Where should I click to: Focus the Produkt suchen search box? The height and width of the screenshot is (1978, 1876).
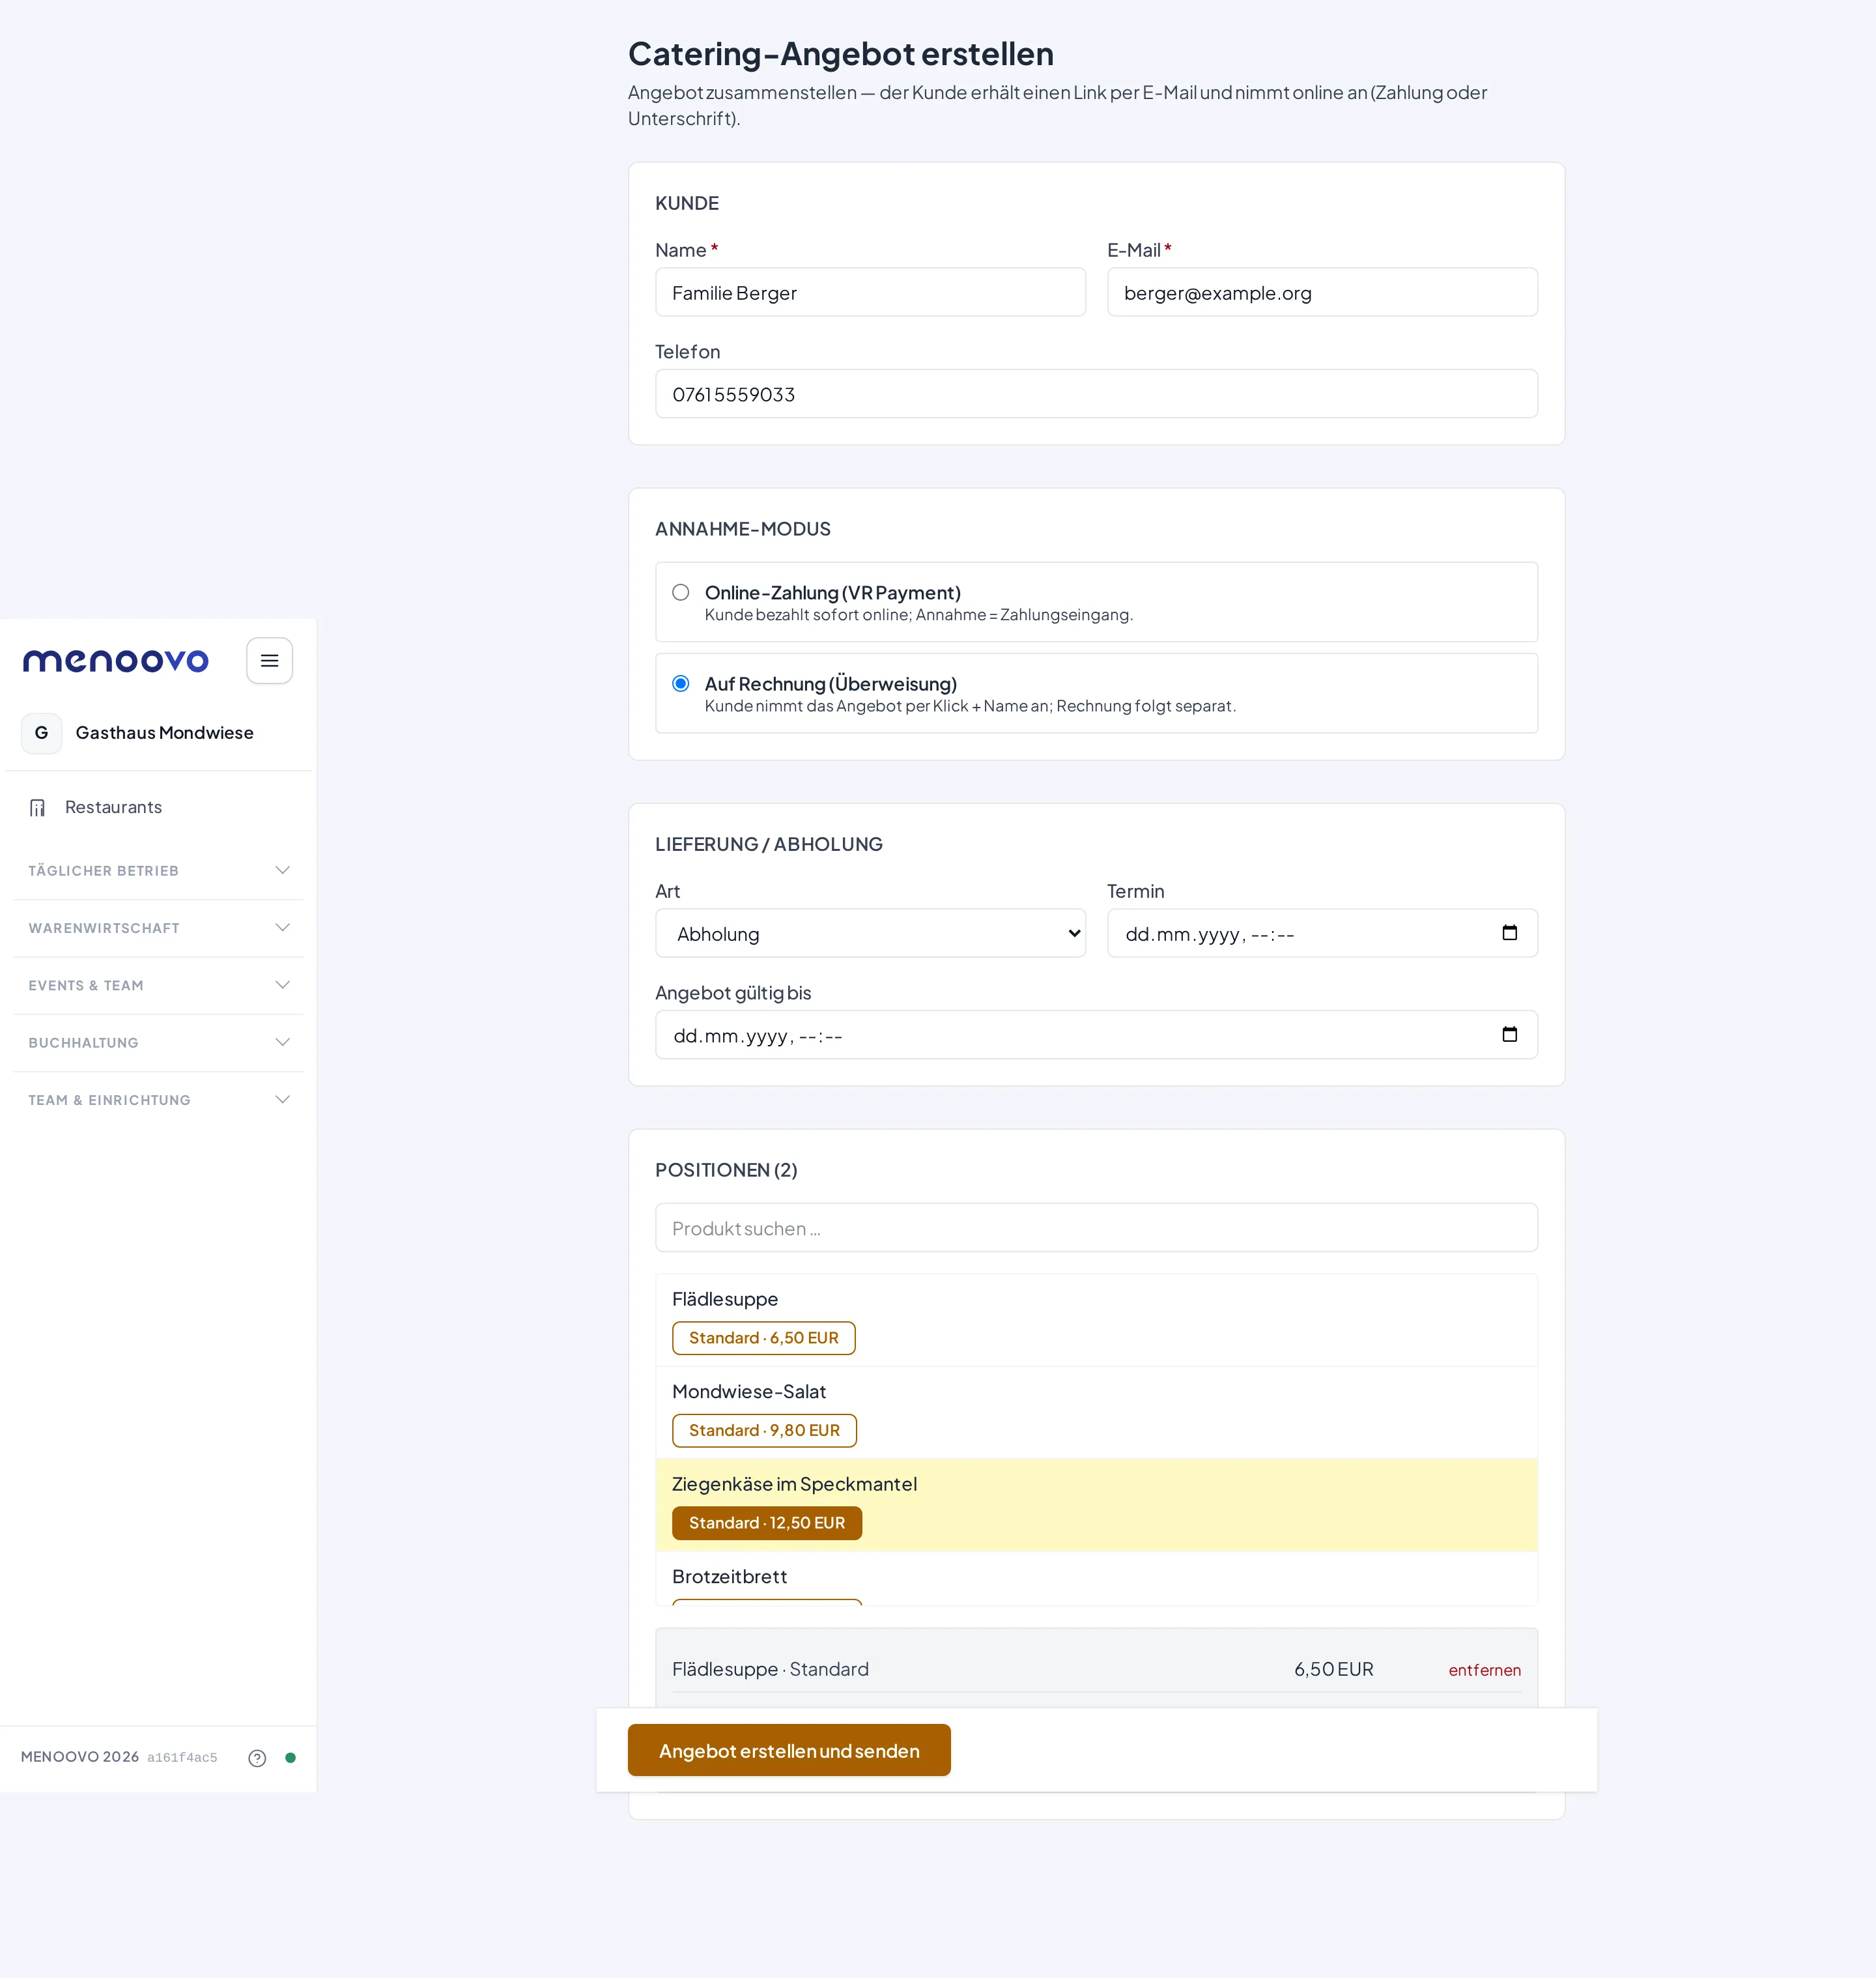point(1096,1228)
